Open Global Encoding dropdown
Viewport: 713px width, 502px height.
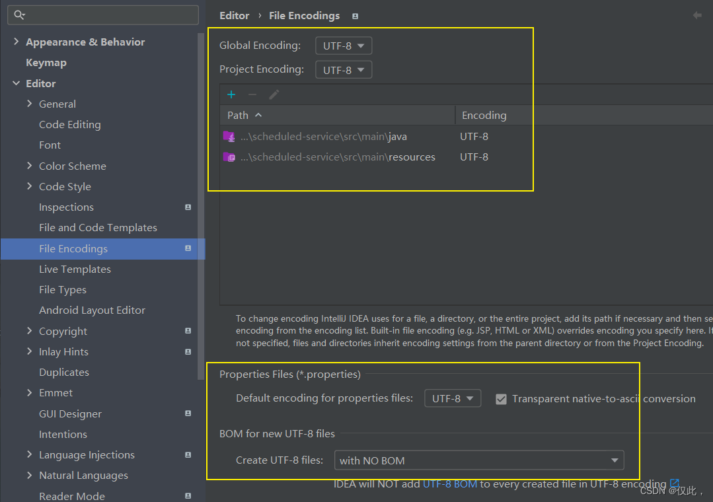344,46
